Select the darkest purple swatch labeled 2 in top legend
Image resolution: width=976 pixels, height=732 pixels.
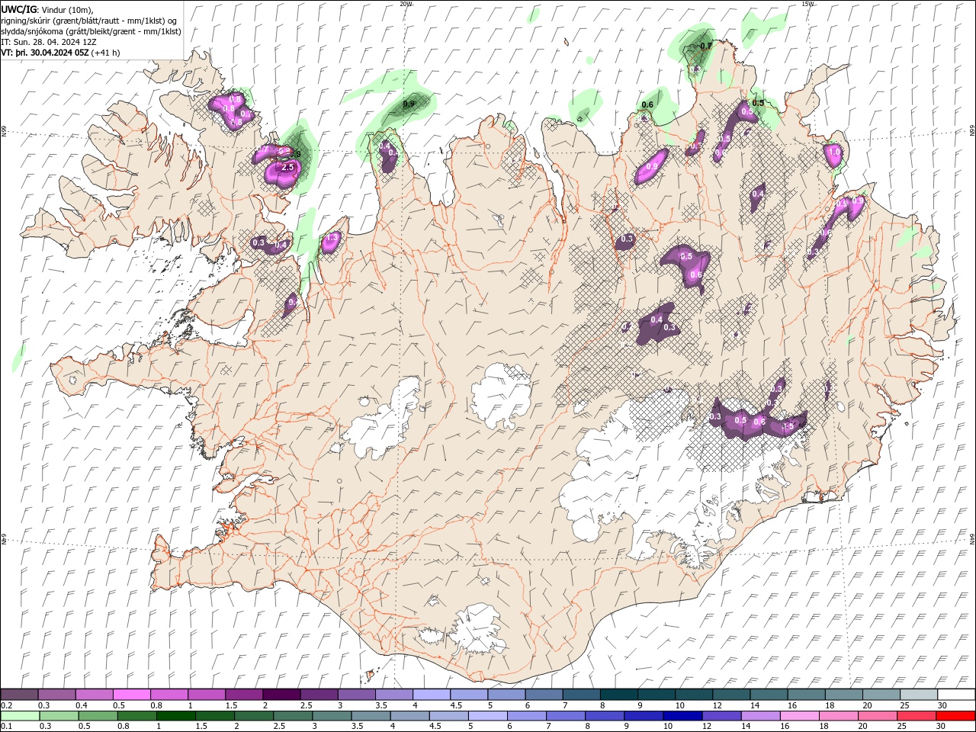tap(281, 695)
